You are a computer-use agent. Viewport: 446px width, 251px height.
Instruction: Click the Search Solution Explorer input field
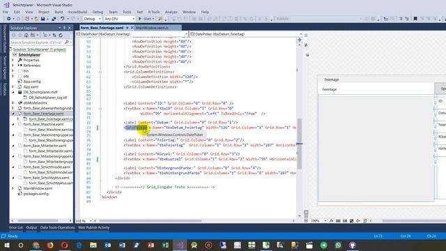pos(37,42)
